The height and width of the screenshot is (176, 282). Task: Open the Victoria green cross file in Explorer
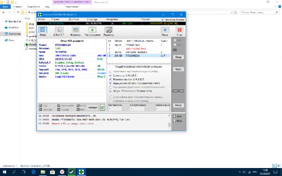pos(27,45)
